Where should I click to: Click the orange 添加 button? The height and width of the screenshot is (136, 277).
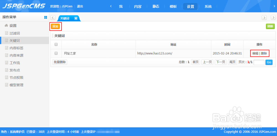[55, 26]
